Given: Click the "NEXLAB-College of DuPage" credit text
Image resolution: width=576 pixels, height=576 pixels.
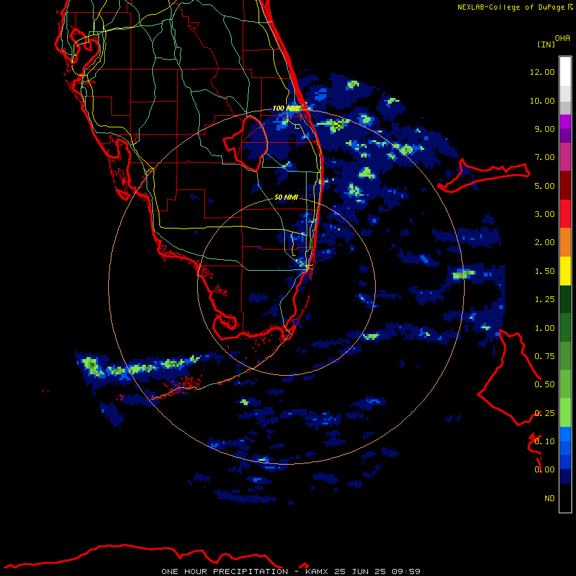Looking at the screenshot, I should tap(511, 7).
